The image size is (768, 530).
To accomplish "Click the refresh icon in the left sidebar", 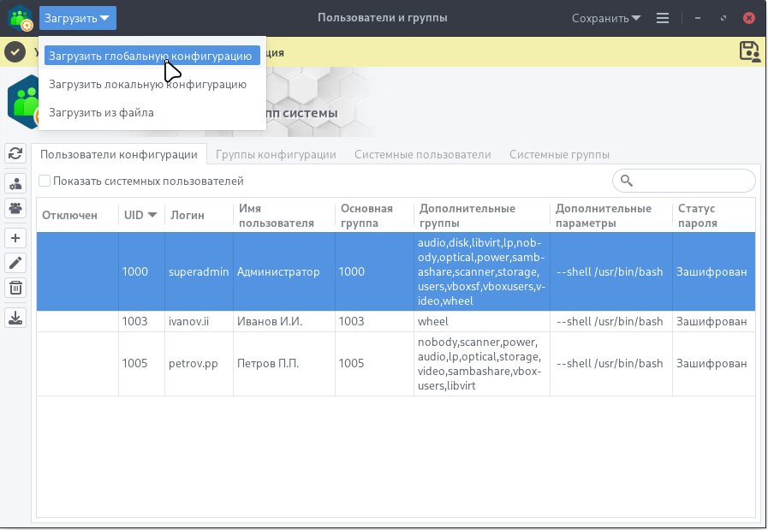I will [x=15, y=153].
